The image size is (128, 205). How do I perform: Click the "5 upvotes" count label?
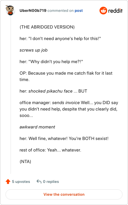point(21,182)
